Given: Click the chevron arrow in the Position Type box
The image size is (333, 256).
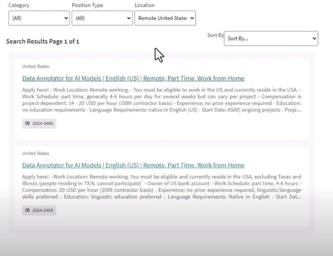Looking at the screenshot, I should [x=129, y=18].
